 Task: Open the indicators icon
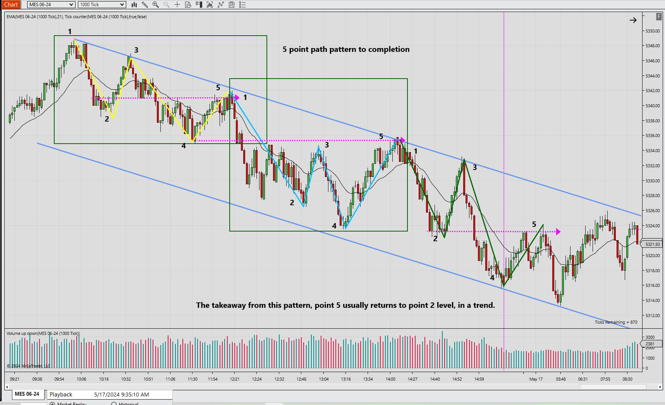[210, 5]
